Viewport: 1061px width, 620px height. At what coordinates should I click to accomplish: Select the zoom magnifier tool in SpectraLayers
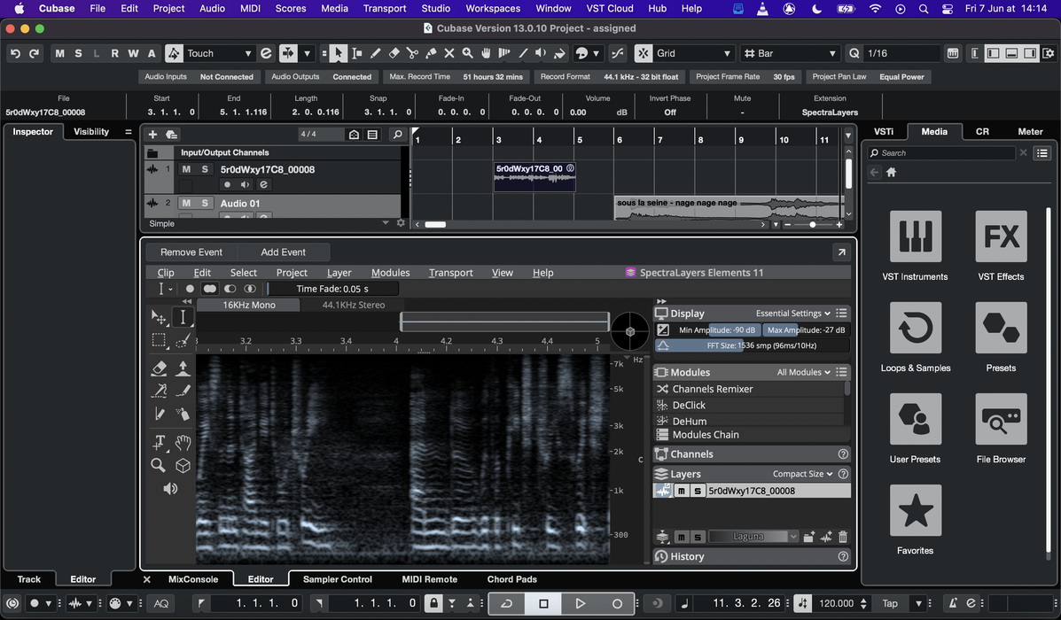point(159,465)
